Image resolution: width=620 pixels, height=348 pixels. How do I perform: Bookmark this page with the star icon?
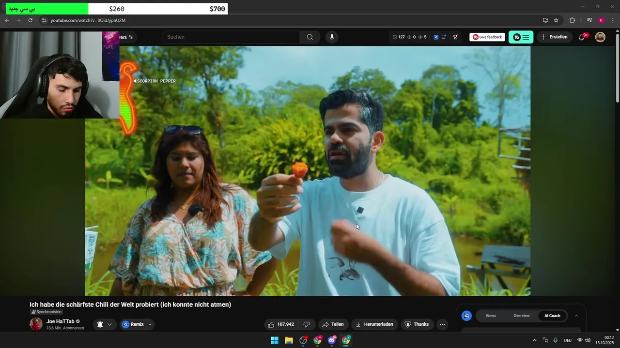tap(556, 20)
